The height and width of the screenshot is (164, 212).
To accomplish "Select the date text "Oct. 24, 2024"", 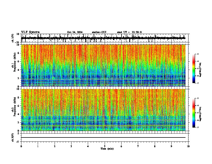I will click(x=75, y=32).
